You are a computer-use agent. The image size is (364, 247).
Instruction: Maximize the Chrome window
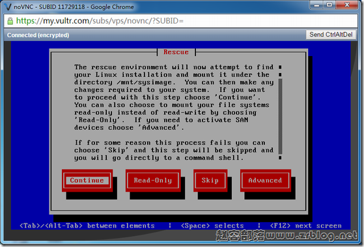[x=329, y=5]
